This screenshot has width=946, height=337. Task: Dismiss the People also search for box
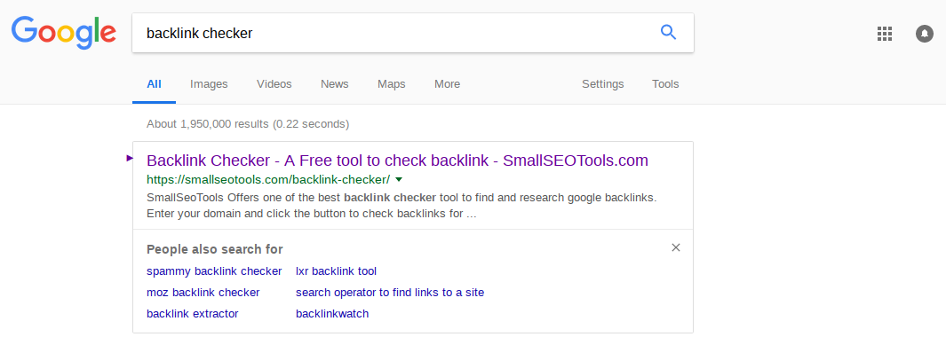(x=676, y=247)
